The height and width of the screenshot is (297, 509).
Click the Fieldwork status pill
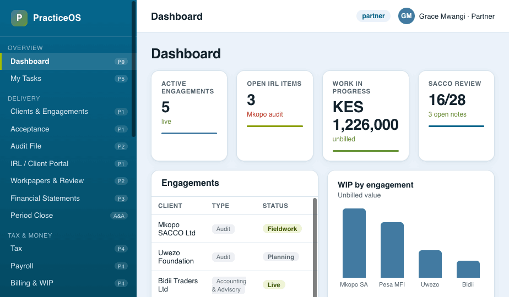tap(282, 229)
